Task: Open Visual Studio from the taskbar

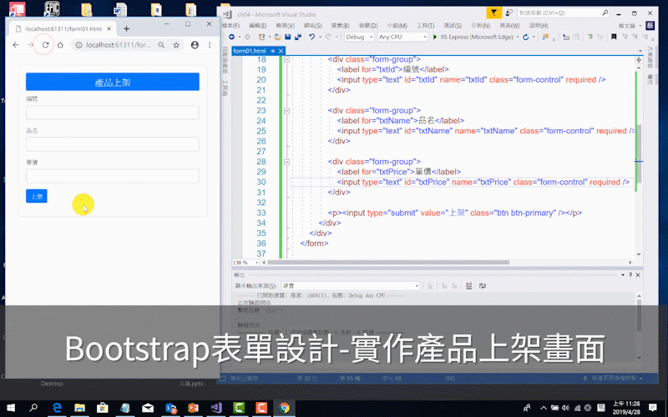Action: [216, 408]
